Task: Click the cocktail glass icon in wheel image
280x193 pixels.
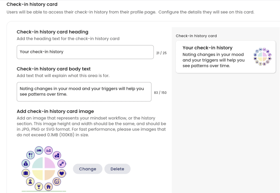Action: (39, 186)
